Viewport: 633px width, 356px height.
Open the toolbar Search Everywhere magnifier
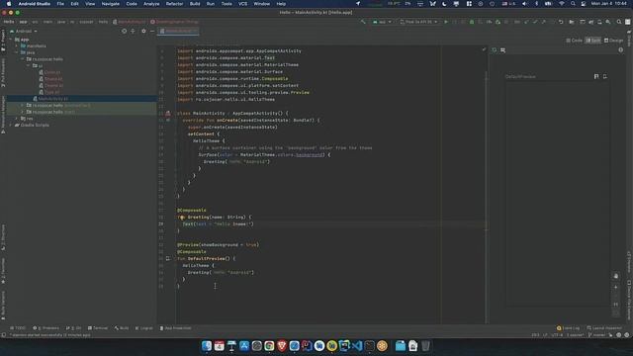coord(619,22)
